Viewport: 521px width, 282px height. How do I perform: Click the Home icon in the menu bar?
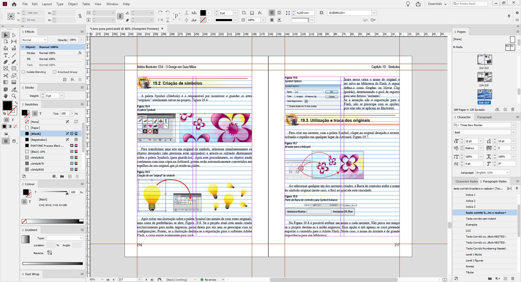[14, 4]
